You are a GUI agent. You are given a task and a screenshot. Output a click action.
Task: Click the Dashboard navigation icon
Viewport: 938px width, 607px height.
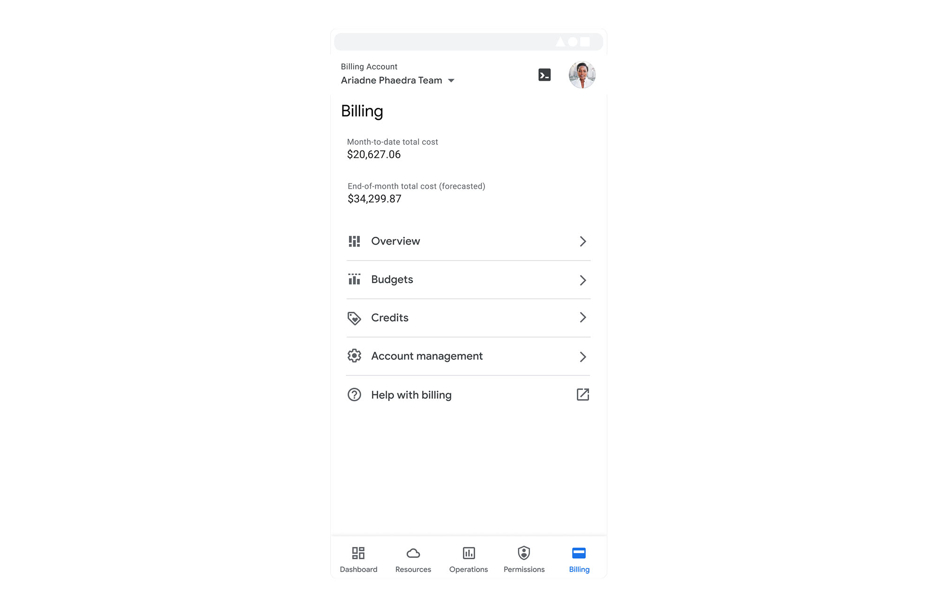[358, 554]
